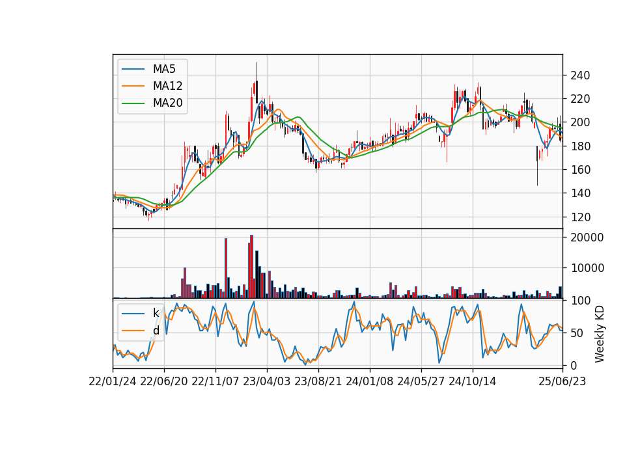Click the blue MA5 legend line
Viewport: 625px width, 449px height.
point(133,69)
